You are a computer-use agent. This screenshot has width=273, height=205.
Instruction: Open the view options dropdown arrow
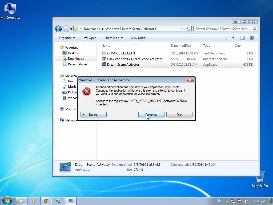[233, 38]
